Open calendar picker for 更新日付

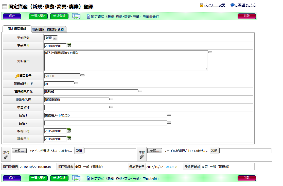tap(68, 45)
